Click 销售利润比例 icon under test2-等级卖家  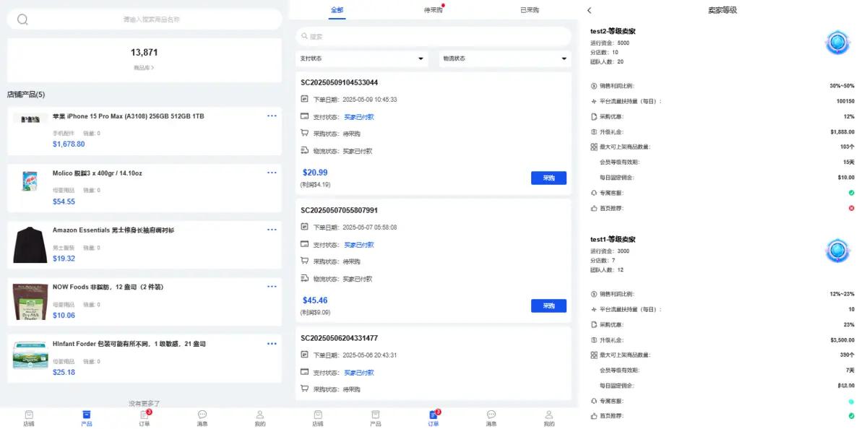coord(594,86)
